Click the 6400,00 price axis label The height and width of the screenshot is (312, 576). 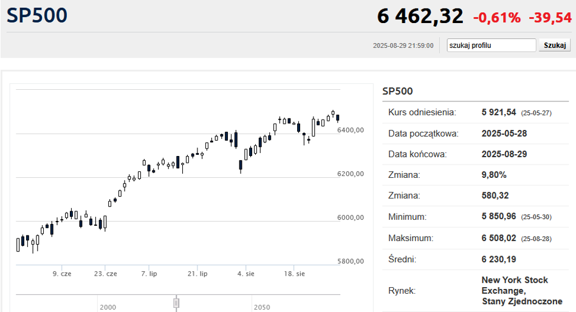click(x=350, y=130)
